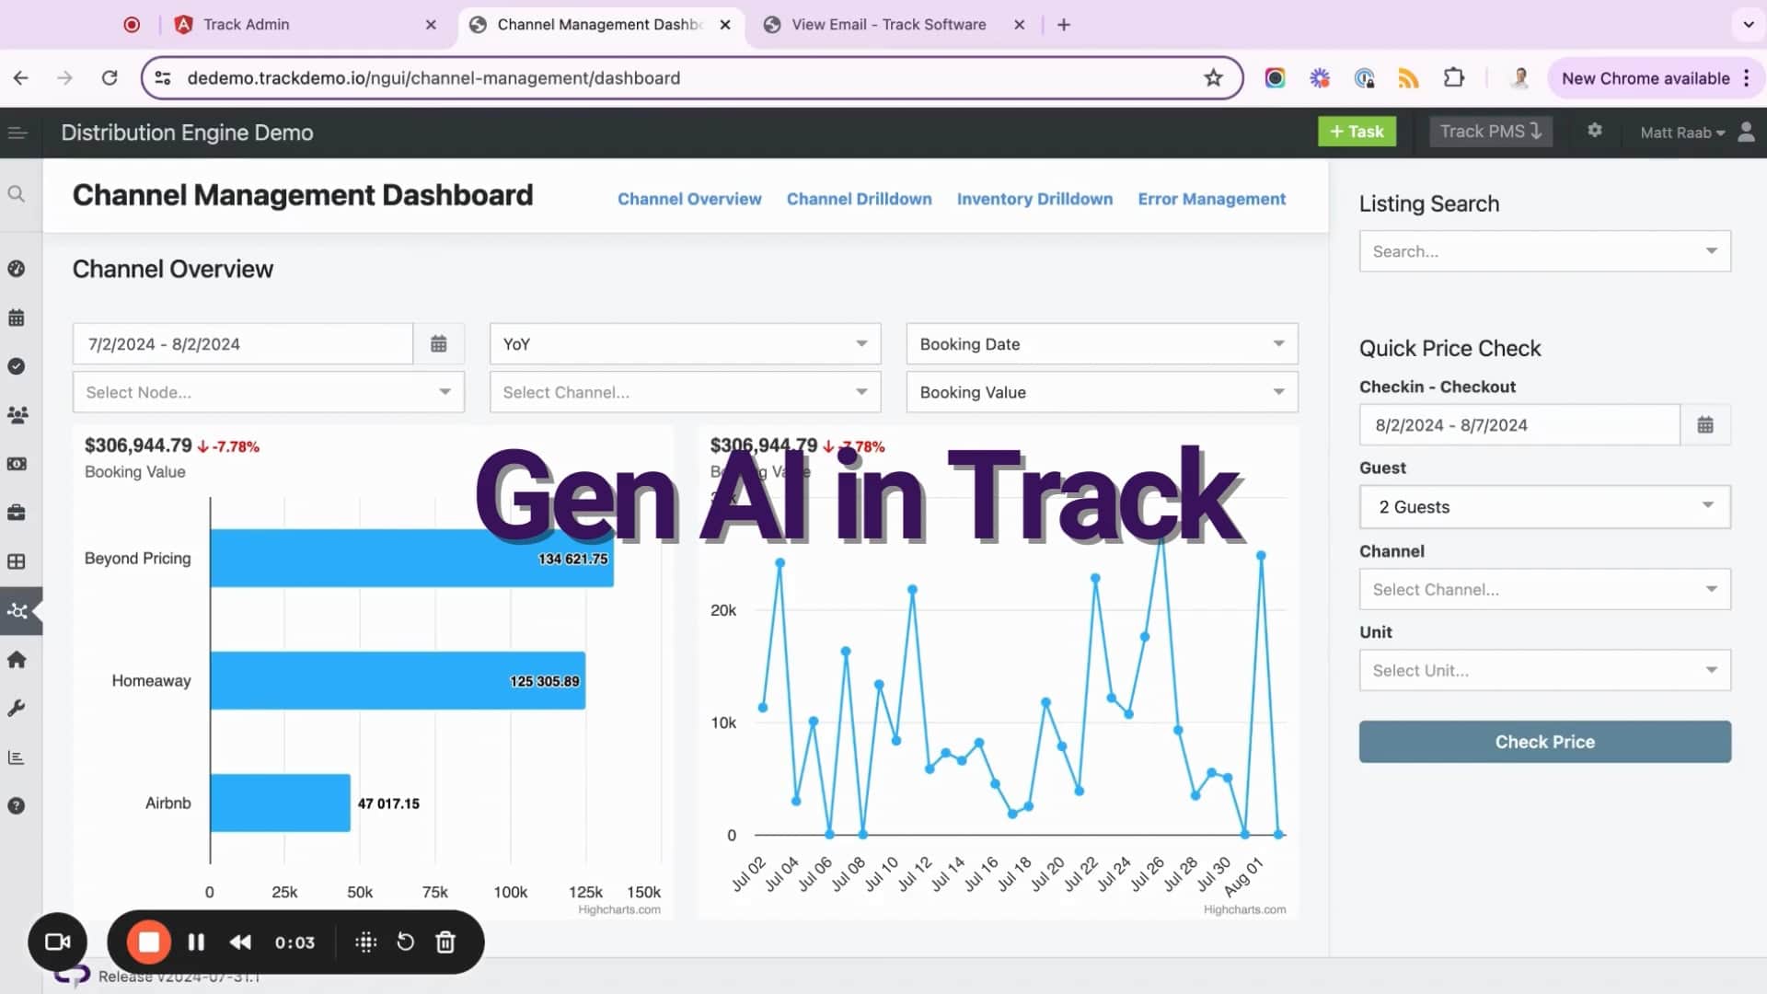1767x994 pixels.
Task: Switch to Track Admin browser tab
Action: tap(306, 25)
